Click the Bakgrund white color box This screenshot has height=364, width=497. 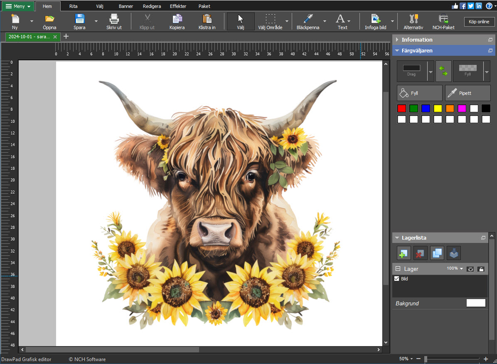(476, 303)
